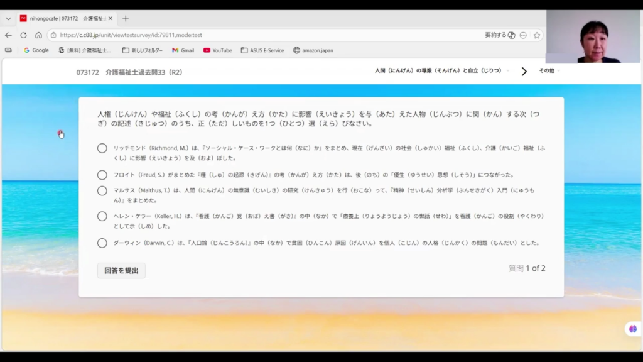Click the URL address bar
The height and width of the screenshot is (362, 643).
(x=264, y=35)
